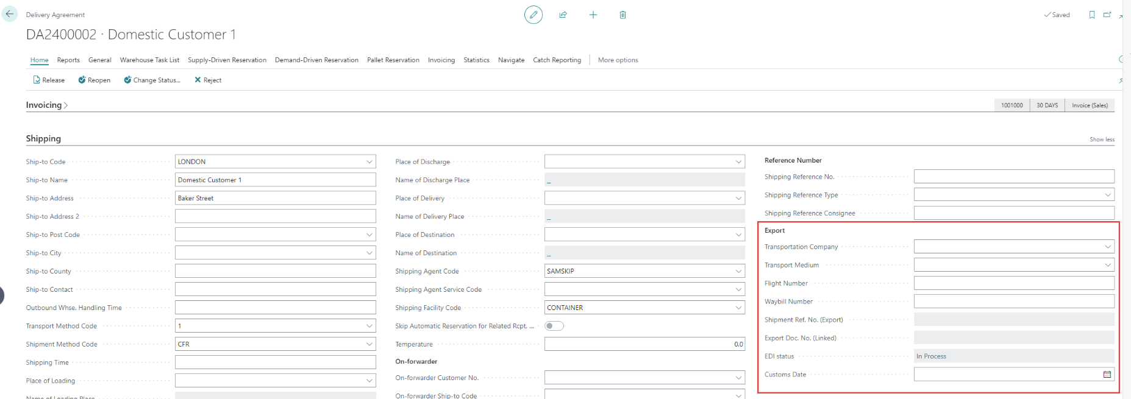Click the Show less link
Viewport: 1131px width, 399px height.
pyautogui.click(x=1102, y=139)
